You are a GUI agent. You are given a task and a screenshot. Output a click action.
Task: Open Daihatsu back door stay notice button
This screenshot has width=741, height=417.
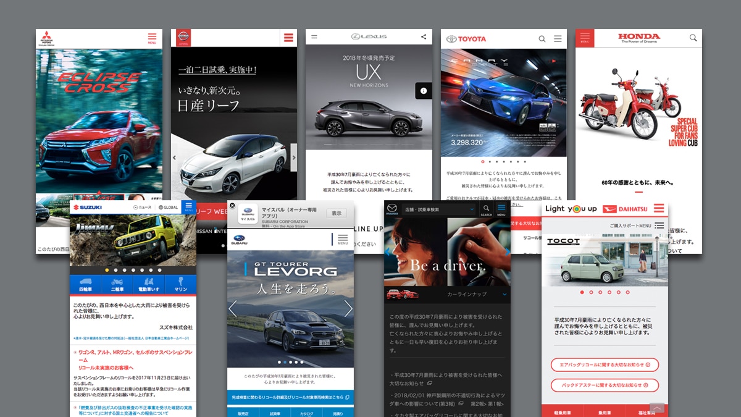pos(605,385)
